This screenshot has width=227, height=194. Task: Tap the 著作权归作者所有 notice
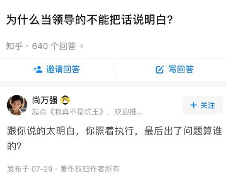(90, 169)
